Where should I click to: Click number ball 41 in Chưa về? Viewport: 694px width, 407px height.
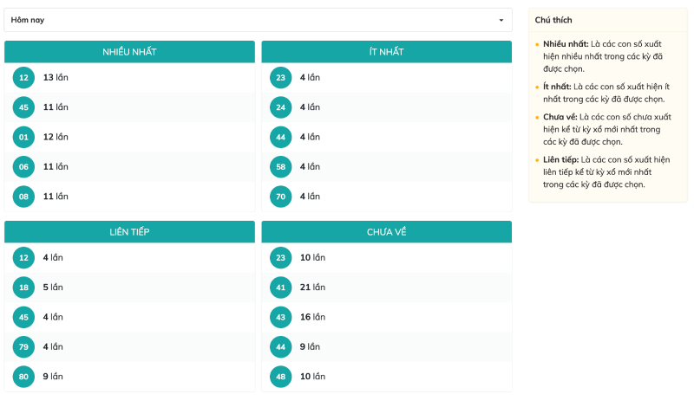click(x=280, y=287)
